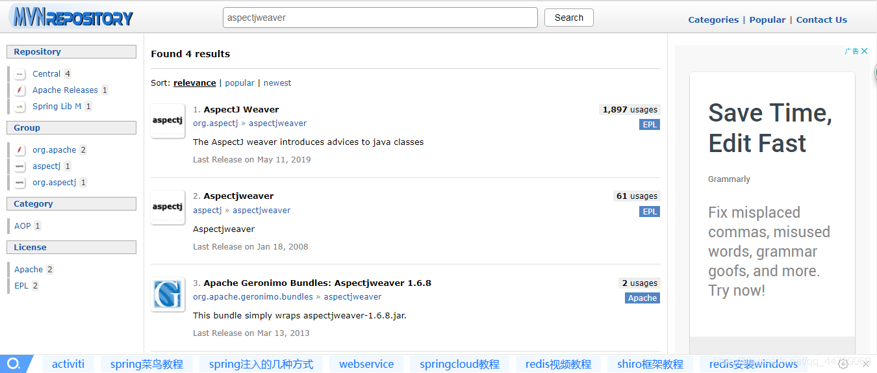Image resolution: width=877 pixels, height=373 pixels.
Task: Click the AspectJ Weaver result thumbnail
Action: click(168, 121)
